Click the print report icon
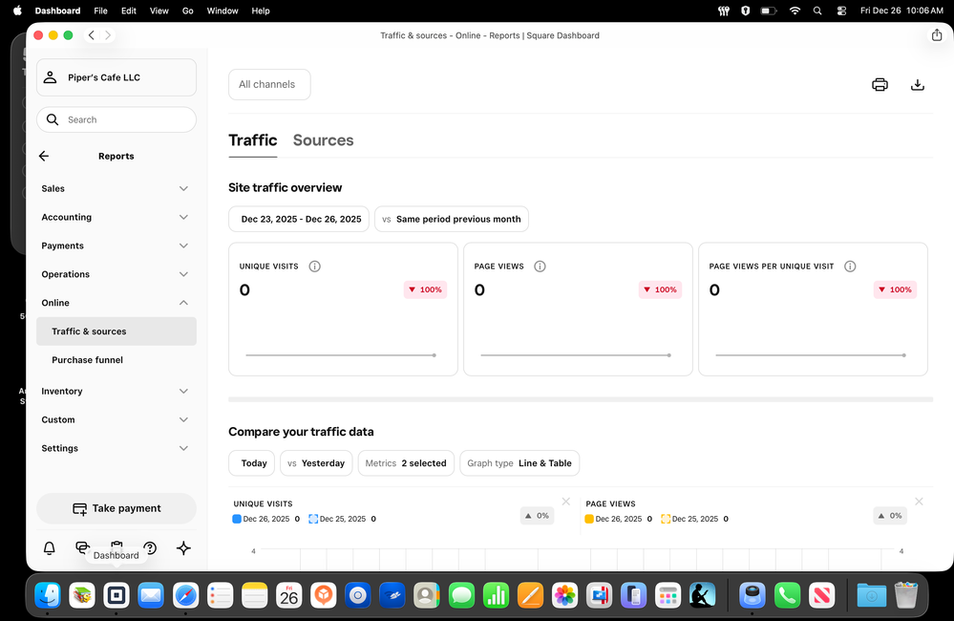The width and height of the screenshot is (954, 621). (880, 84)
